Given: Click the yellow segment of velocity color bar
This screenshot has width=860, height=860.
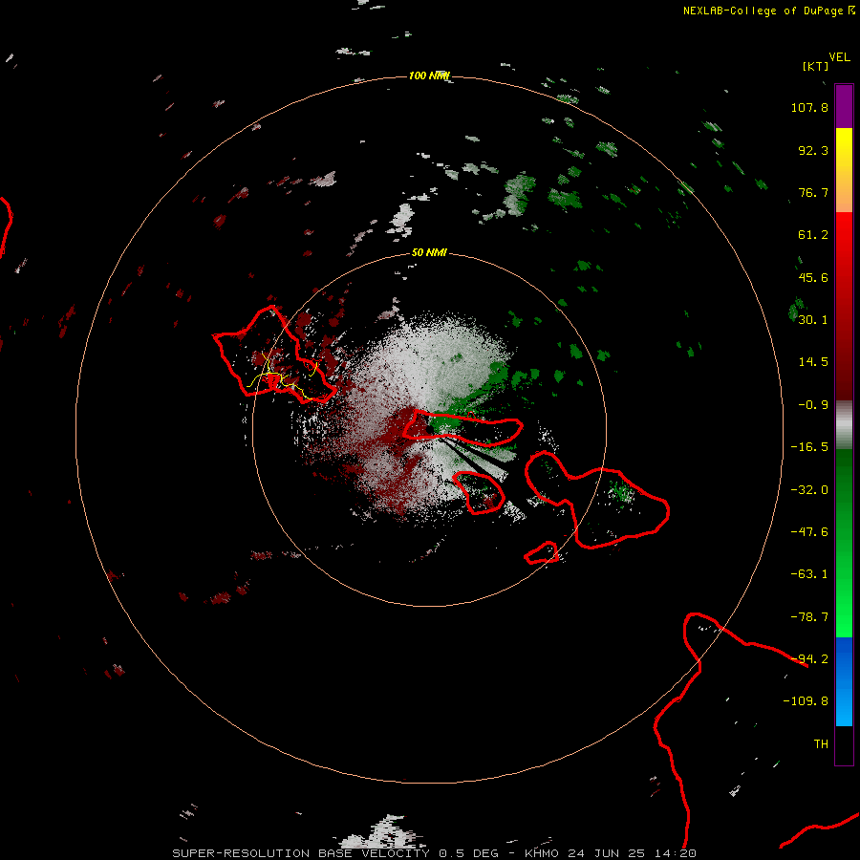Looking at the screenshot, I should tap(844, 149).
